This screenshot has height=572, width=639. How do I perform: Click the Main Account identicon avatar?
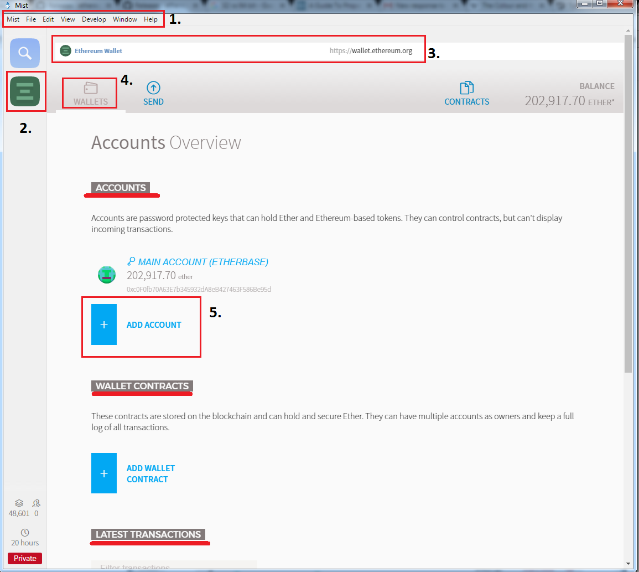(107, 275)
